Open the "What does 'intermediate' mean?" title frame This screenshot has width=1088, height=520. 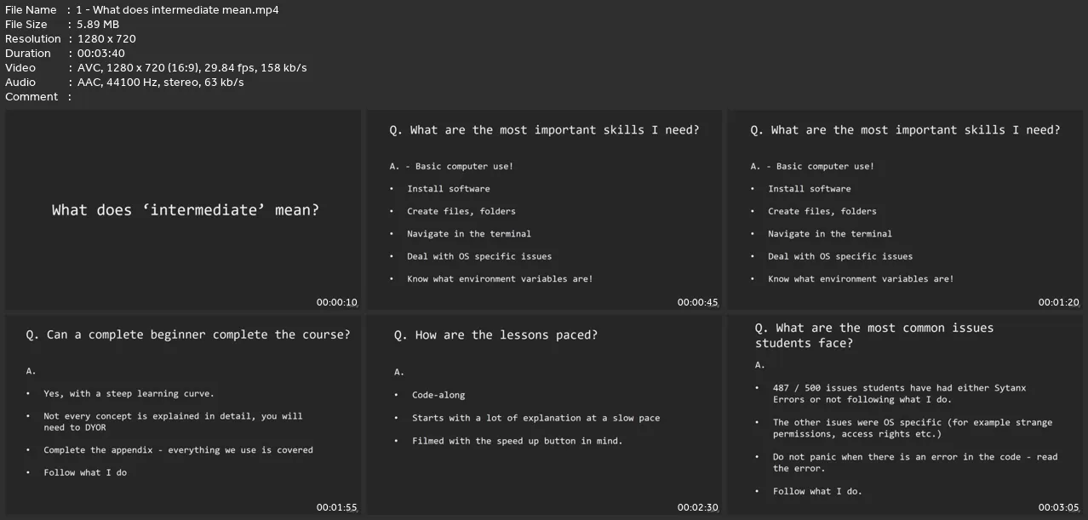pos(183,209)
